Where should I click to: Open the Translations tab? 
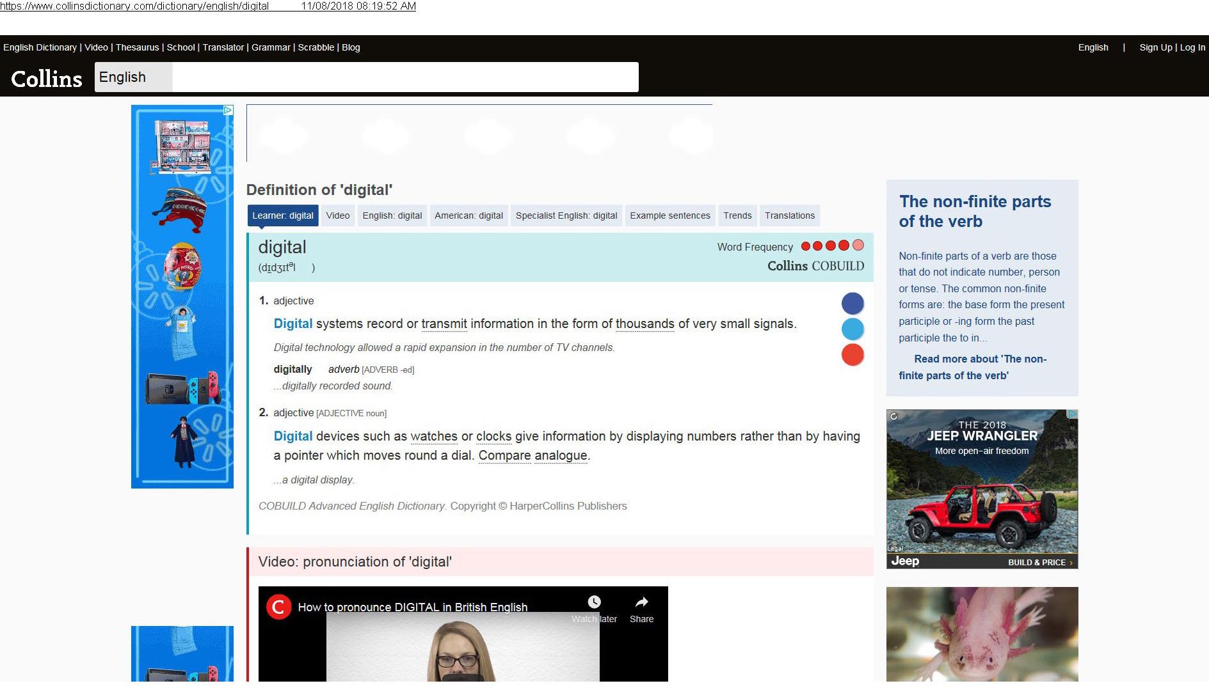click(x=789, y=215)
